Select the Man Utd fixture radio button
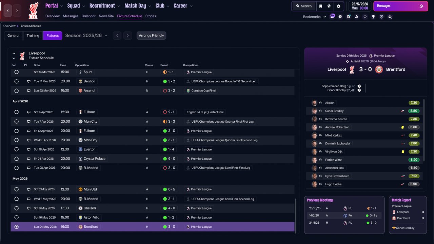 click(16, 189)
